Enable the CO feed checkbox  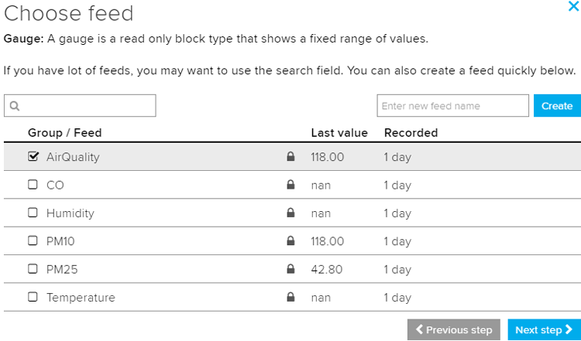tap(33, 186)
